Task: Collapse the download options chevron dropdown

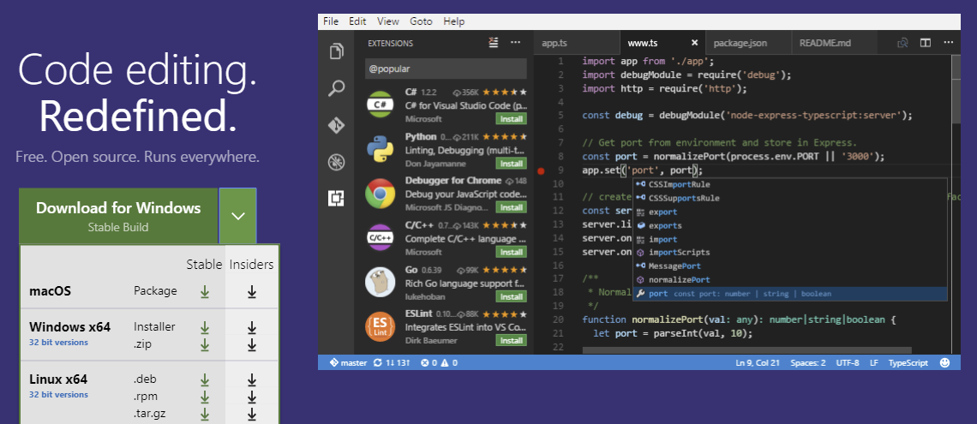Action: [237, 215]
